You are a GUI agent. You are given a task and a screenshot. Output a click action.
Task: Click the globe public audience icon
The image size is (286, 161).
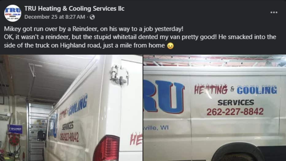point(92,17)
